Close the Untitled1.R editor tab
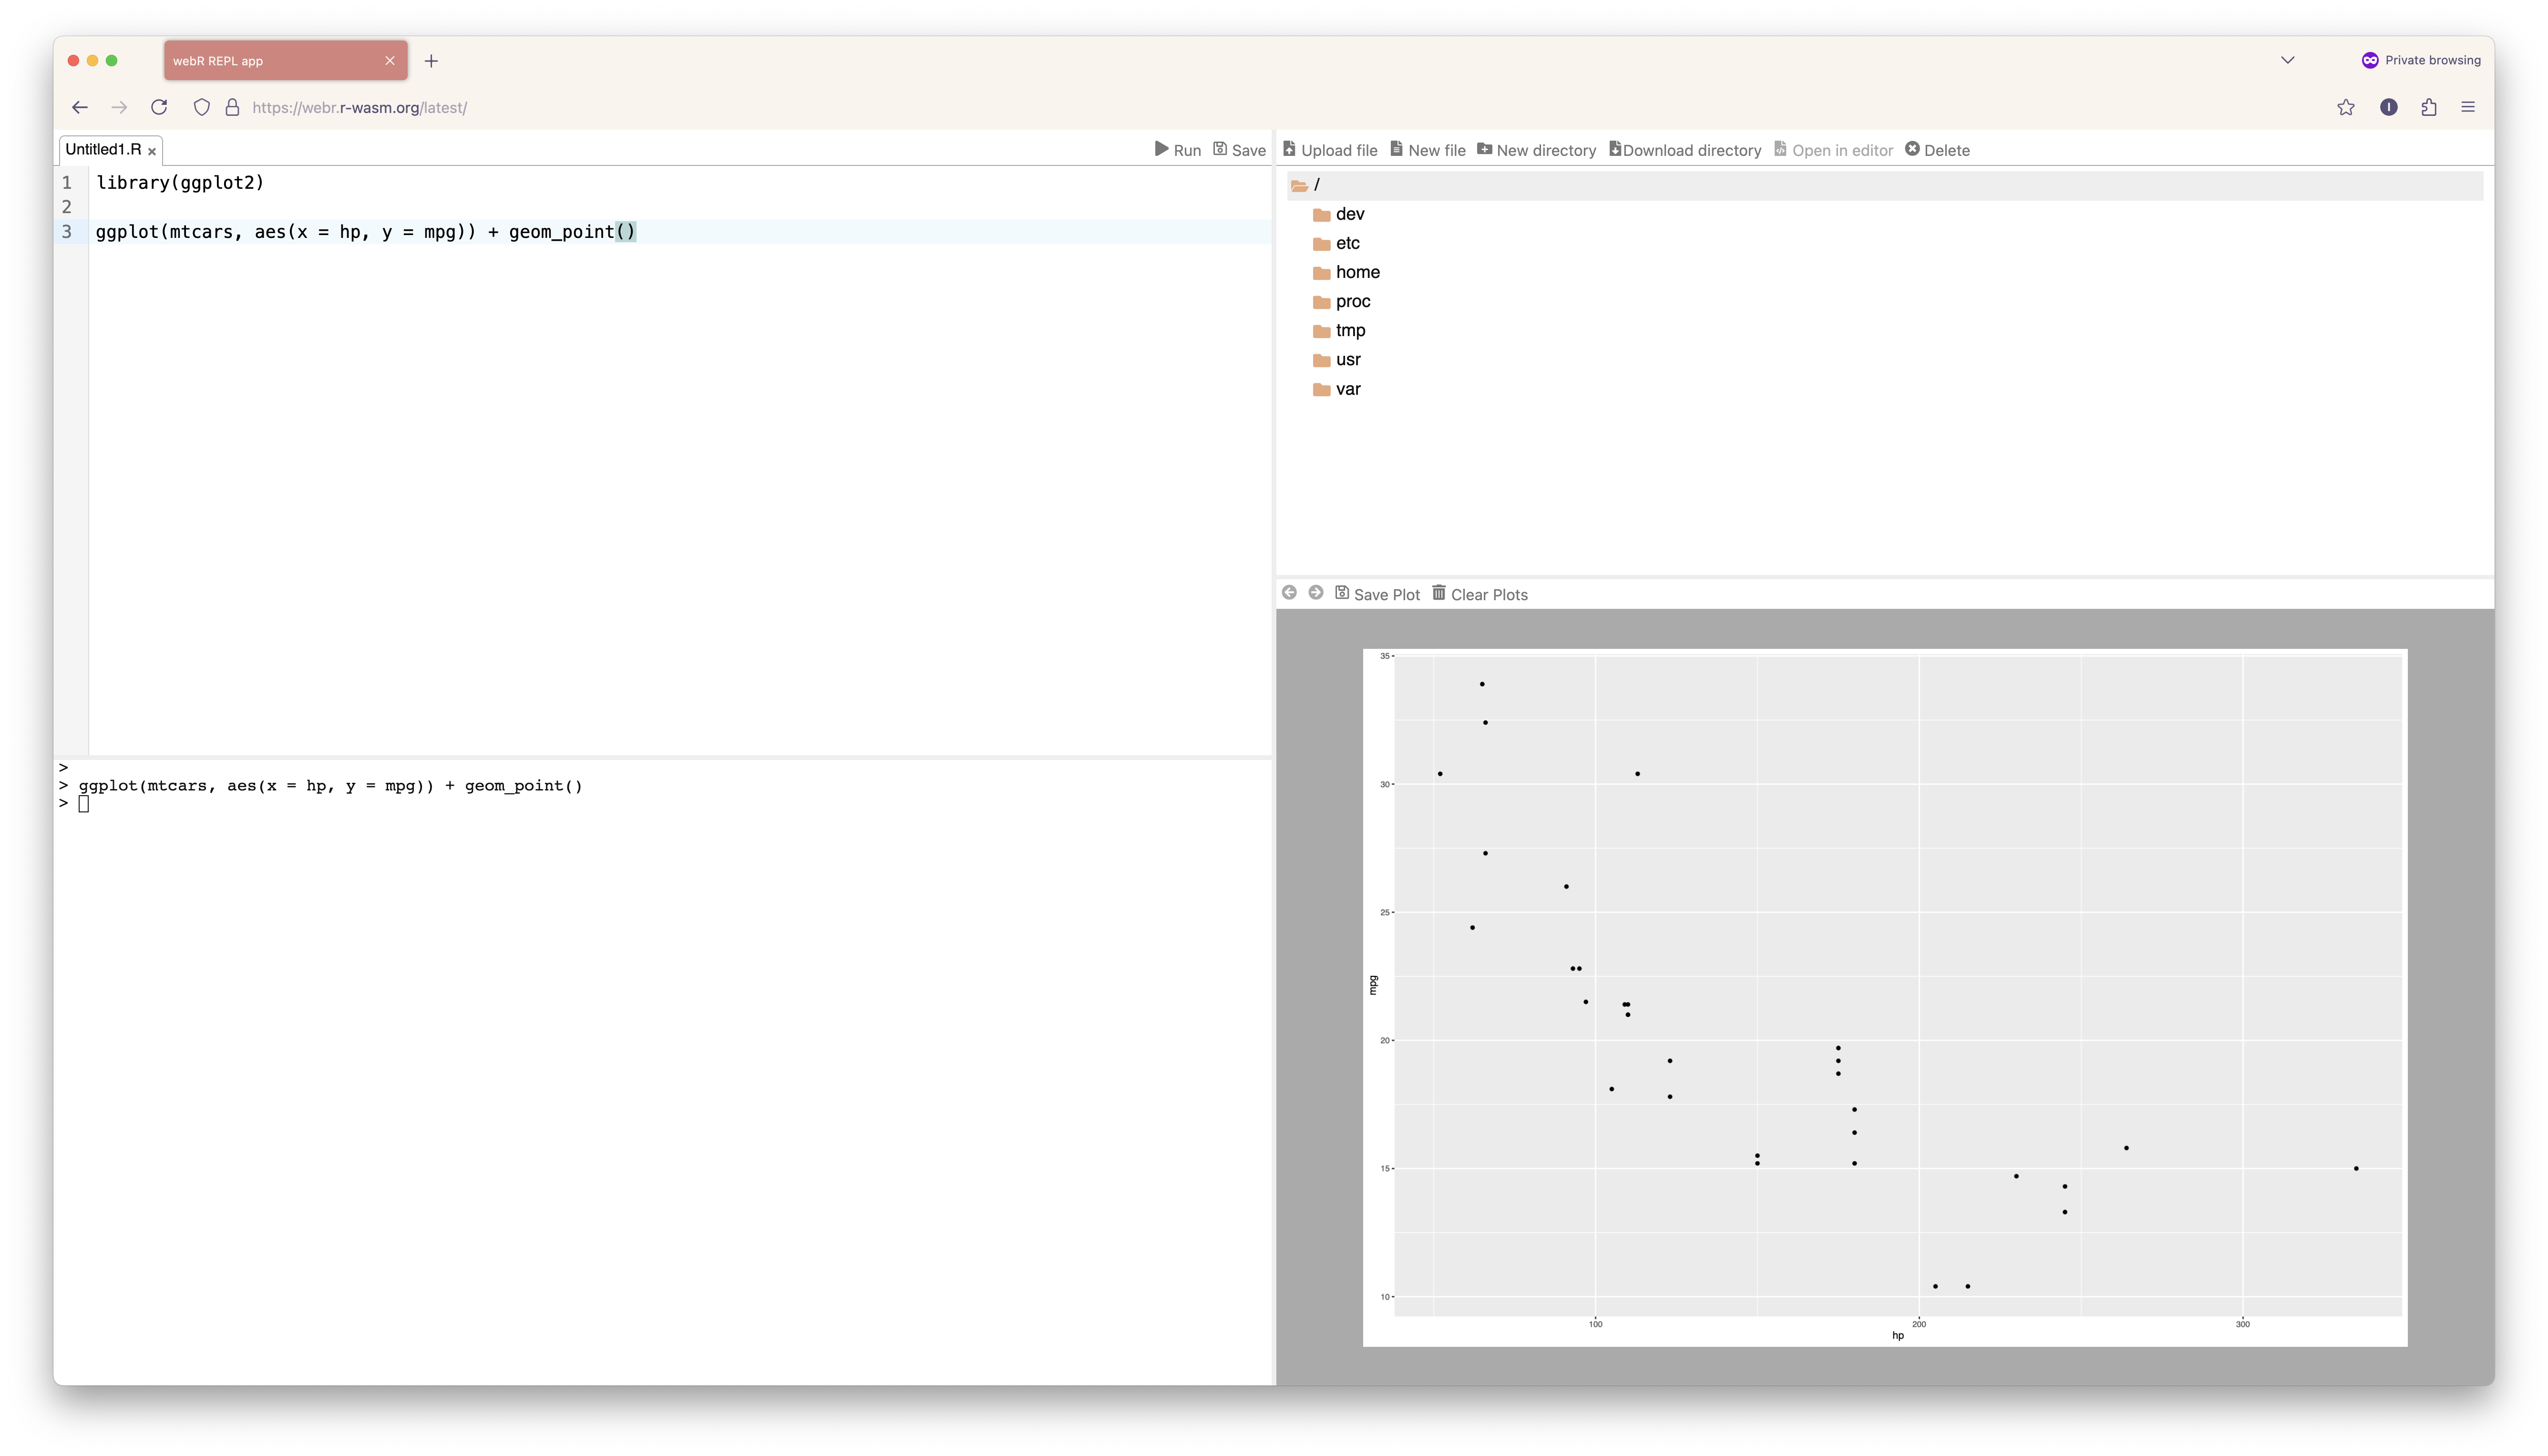Screen dimensions: 2548x1456 point(152,151)
